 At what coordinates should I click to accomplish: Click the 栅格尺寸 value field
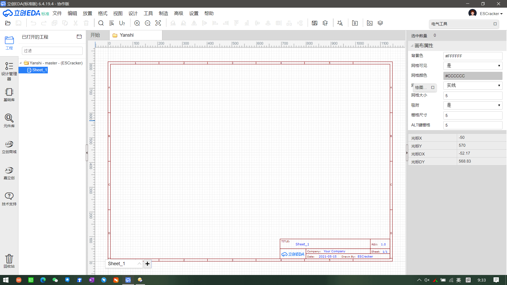click(473, 115)
